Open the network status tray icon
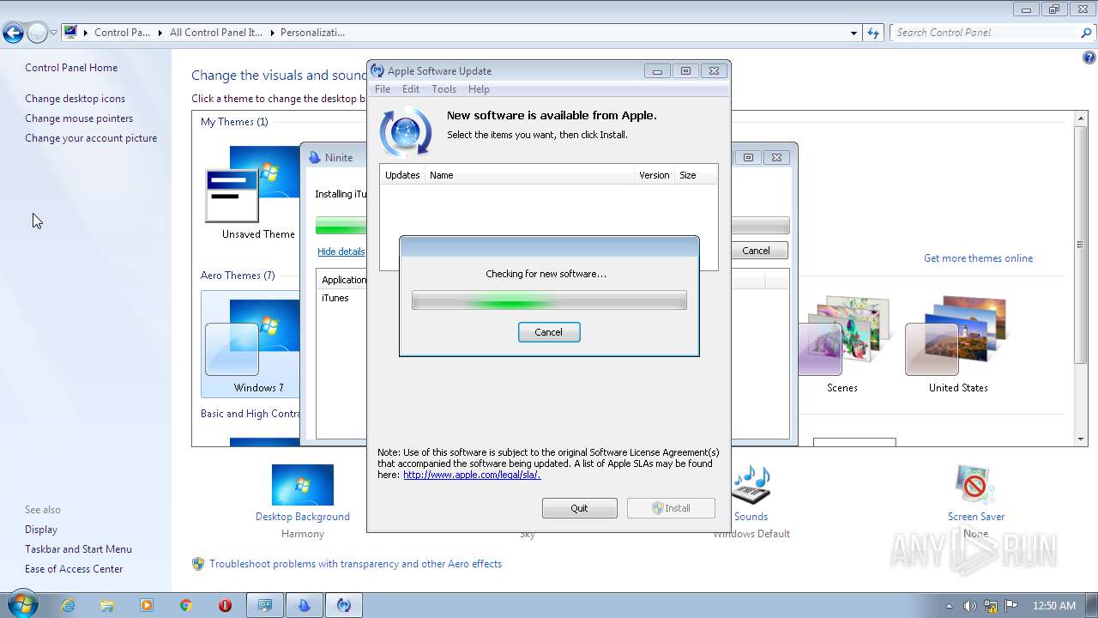Image resolution: width=1098 pixels, height=618 pixels. coord(991,606)
